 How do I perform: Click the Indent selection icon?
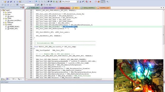48,2
